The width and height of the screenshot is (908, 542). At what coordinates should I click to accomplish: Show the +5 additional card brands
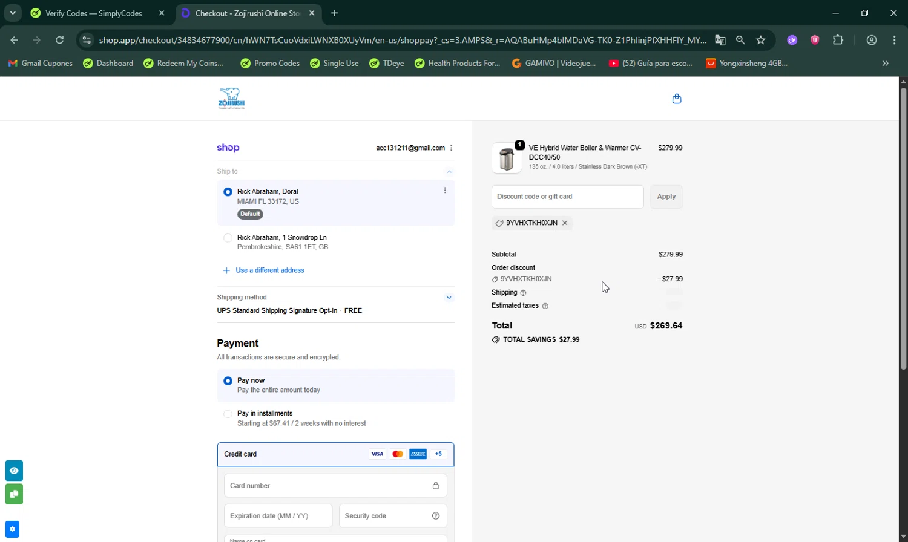coord(439,454)
